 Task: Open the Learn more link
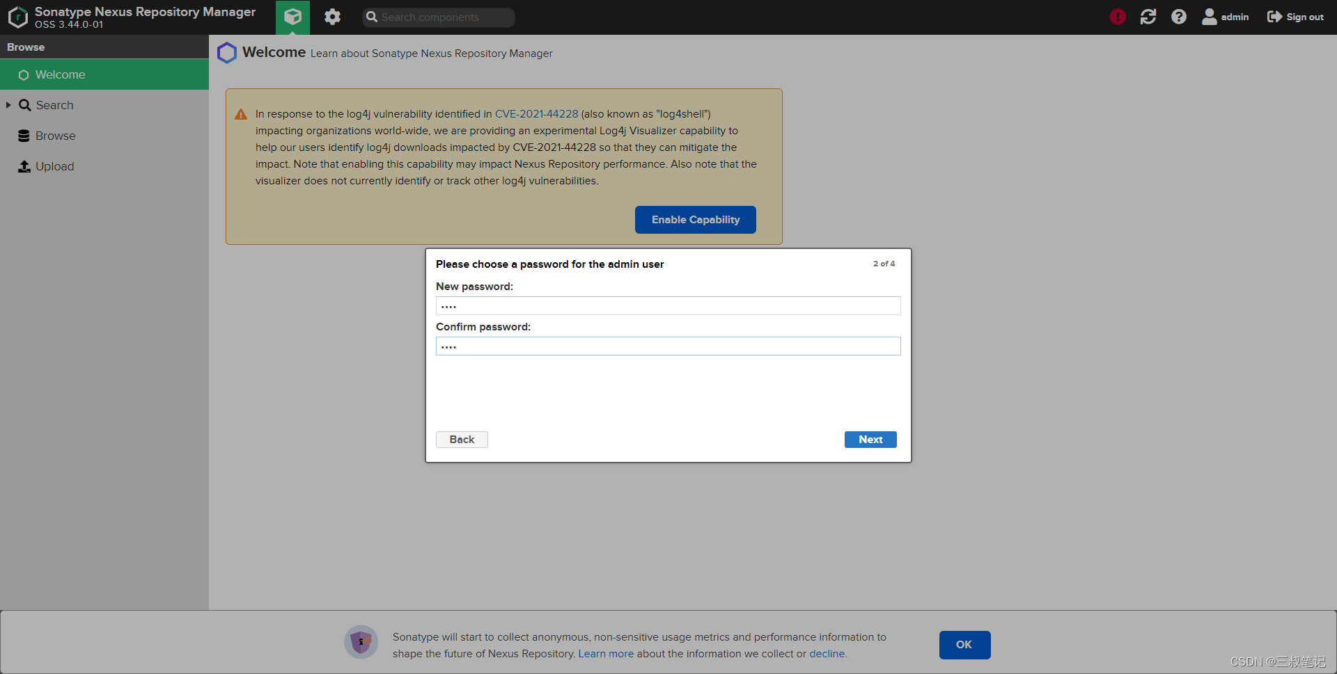(x=606, y=654)
